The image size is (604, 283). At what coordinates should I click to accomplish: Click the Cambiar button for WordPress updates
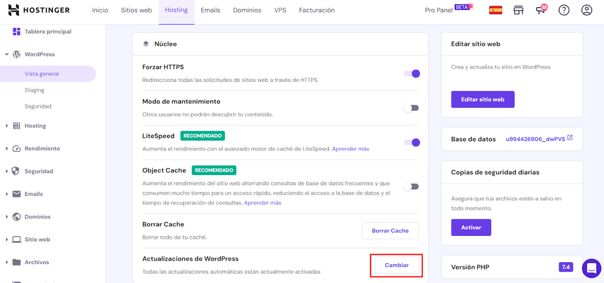point(397,265)
